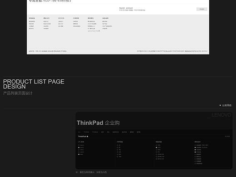Select the last option in the fourth filter column

pyautogui.click(x=195, y=163)
